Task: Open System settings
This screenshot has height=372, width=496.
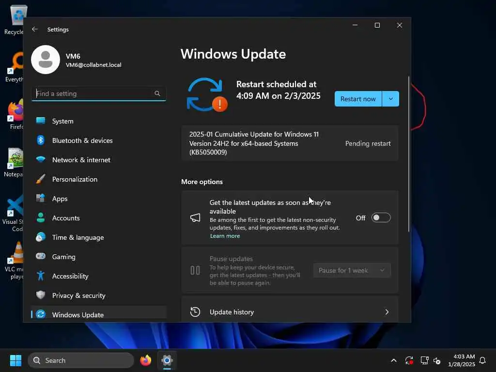Action: [99, 121]
